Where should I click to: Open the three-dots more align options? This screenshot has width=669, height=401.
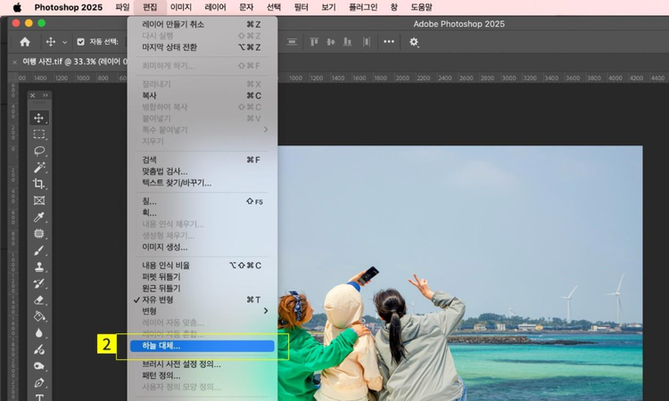coord(389,42)
